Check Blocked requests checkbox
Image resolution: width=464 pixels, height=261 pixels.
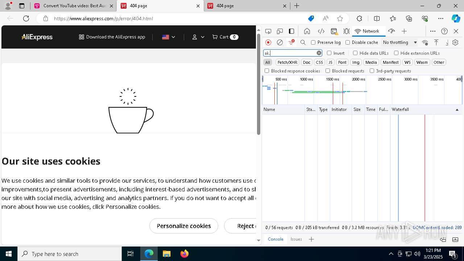[x=328, y=71]
